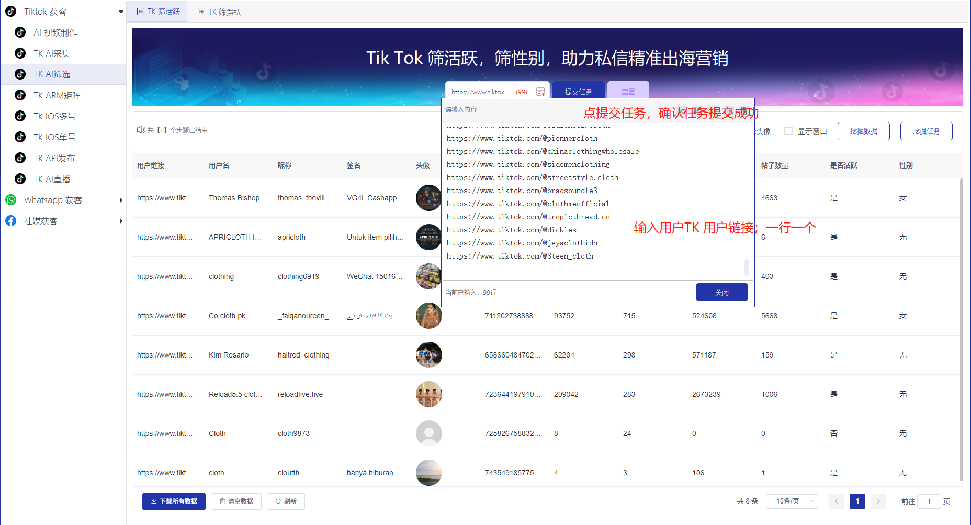The width and height of the screenshot is (971, 525).
Task: Select the TK AI采集 sidebar icon
Action: click(x=20, y=53)
